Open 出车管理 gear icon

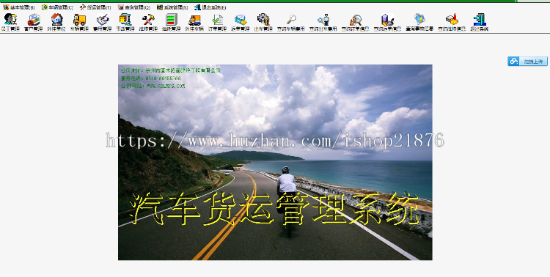[263, 23]
